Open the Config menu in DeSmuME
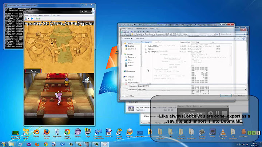 tap(47, 15)
